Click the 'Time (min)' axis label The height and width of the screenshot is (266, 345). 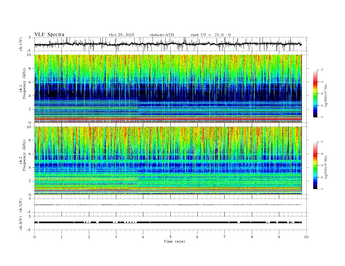point(174,241)
